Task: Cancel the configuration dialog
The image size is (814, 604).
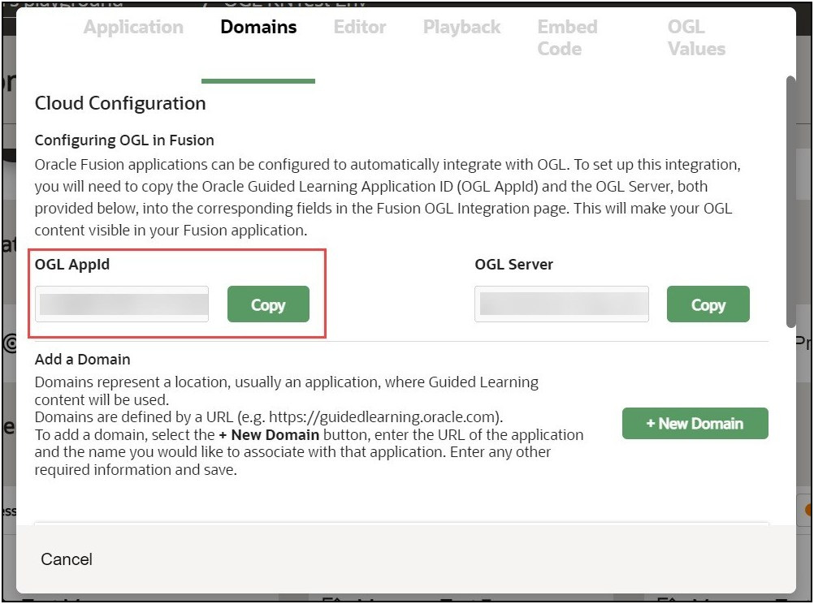Action: [x=67, y=559]
